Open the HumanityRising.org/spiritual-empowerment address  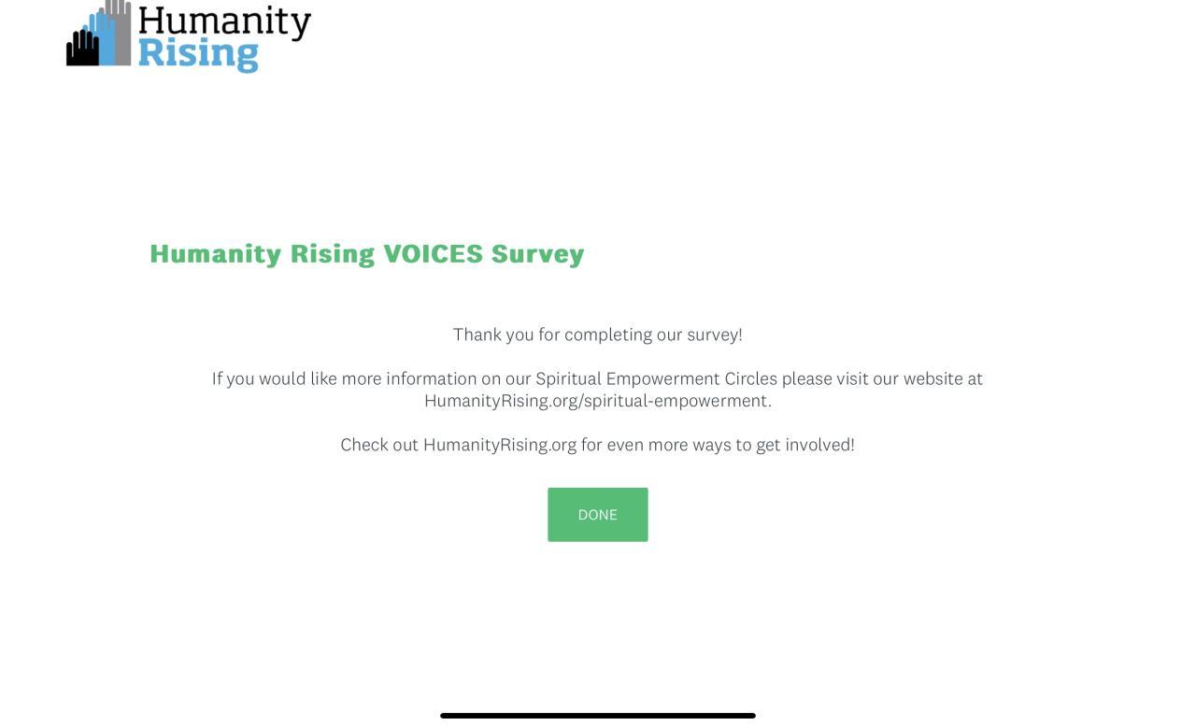(597, 401)
